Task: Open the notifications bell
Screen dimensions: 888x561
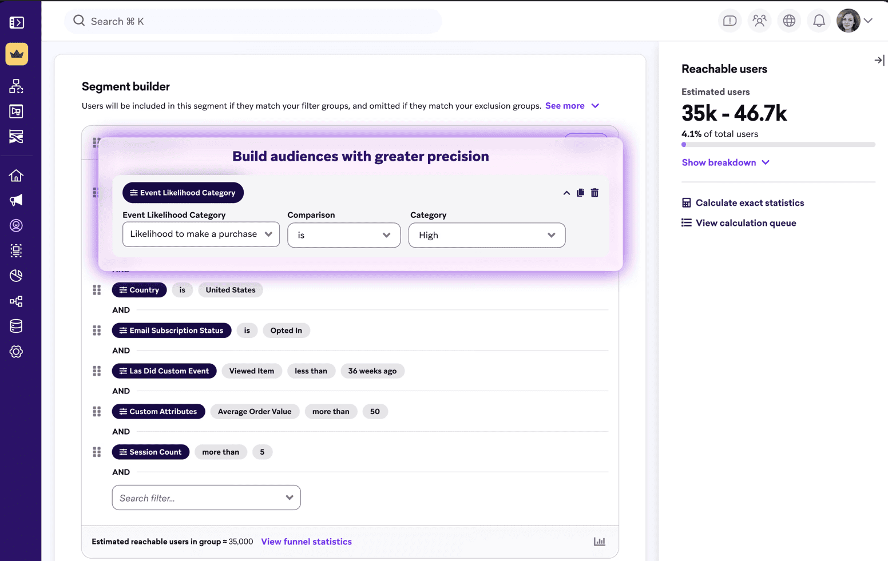Action: 819,21
